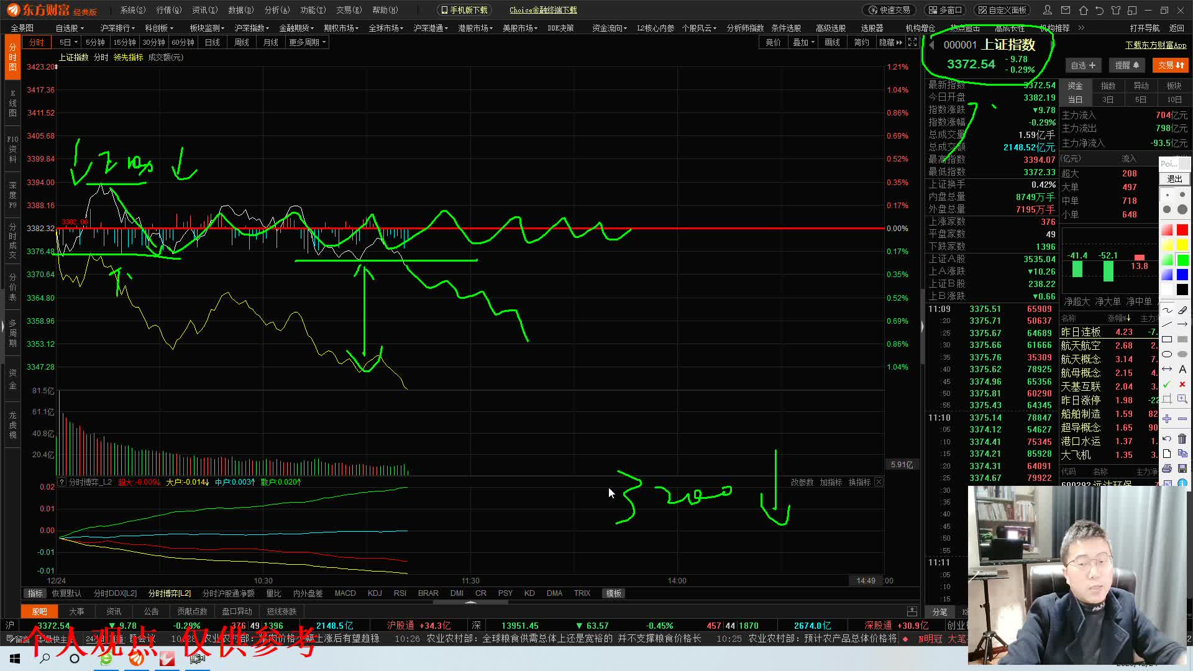Save drawing with the floppy disk icon
The height and width of the screenshot is (671, 1193).
(x=1182, y=468)
